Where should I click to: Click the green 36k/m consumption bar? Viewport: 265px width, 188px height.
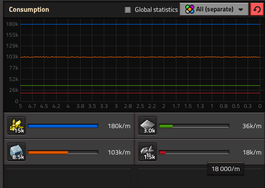click(194, 126)
